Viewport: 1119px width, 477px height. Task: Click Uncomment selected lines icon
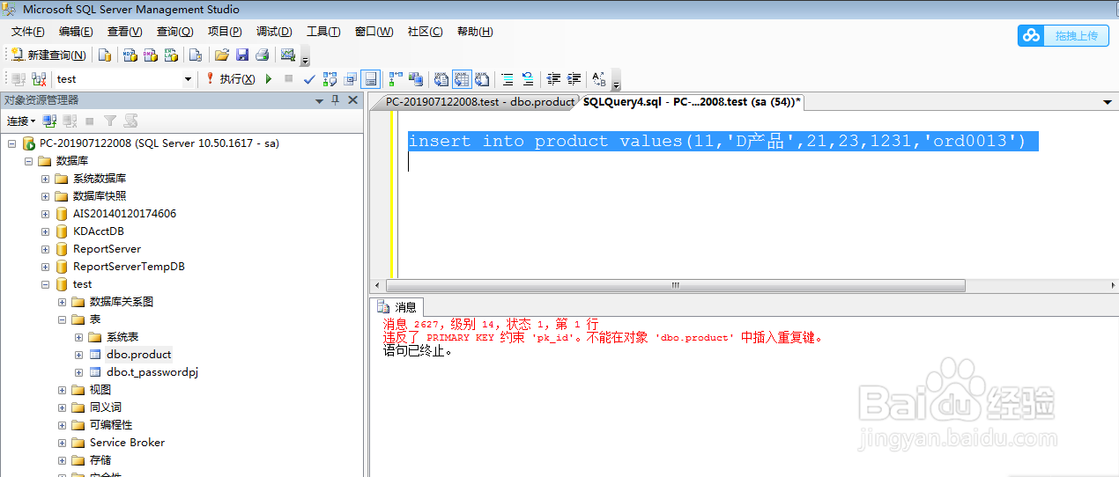[528, 79]
